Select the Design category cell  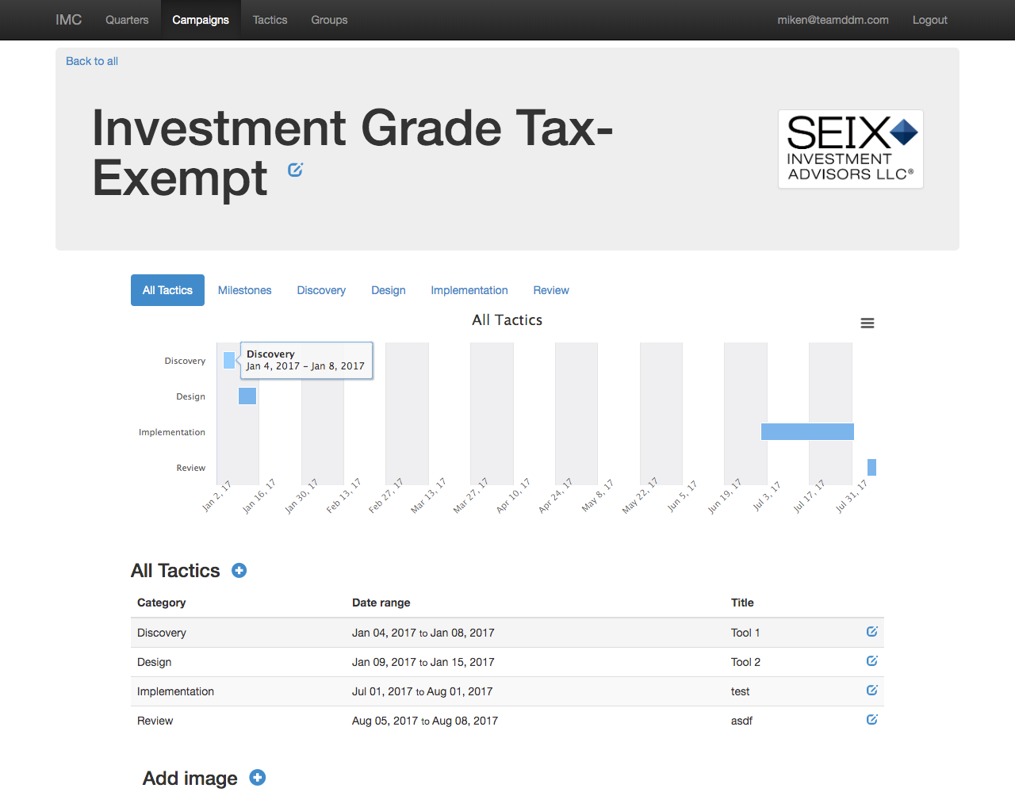tap(154, 662)
